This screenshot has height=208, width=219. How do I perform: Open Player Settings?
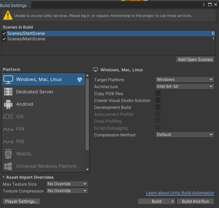21,201
